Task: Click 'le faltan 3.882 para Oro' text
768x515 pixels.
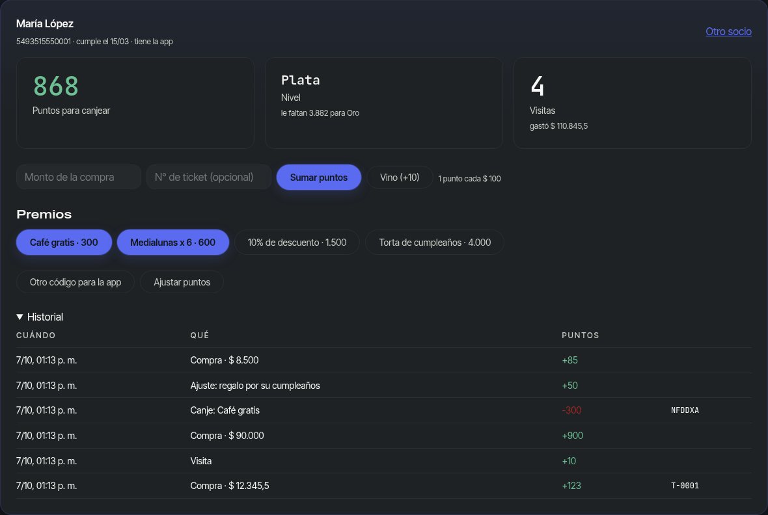Action: tap(320, 113)
